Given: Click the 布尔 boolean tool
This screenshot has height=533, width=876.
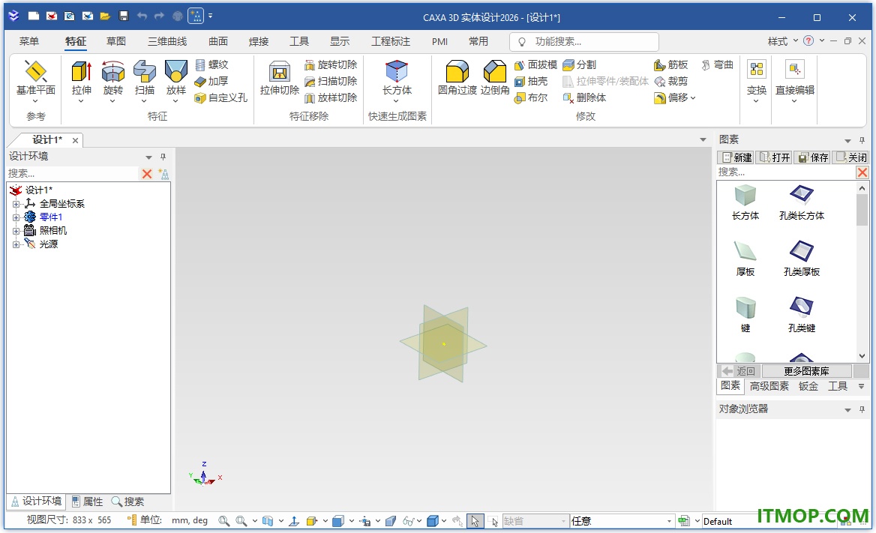Looking at the screenshot, I should click(x=531, y=97).
